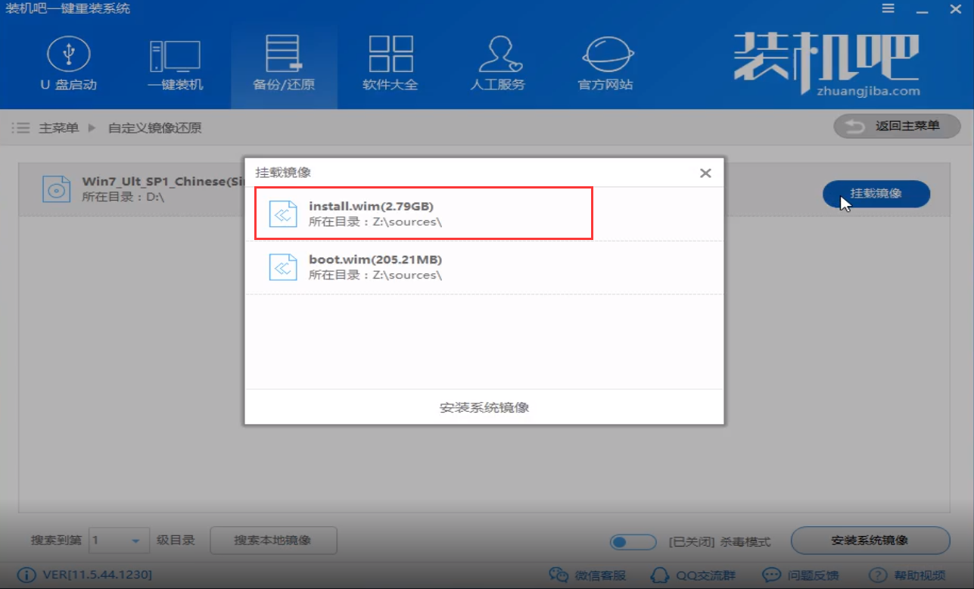Open the hamburger menu at top right
Screen dimensions: 974x589
point(886,8)
